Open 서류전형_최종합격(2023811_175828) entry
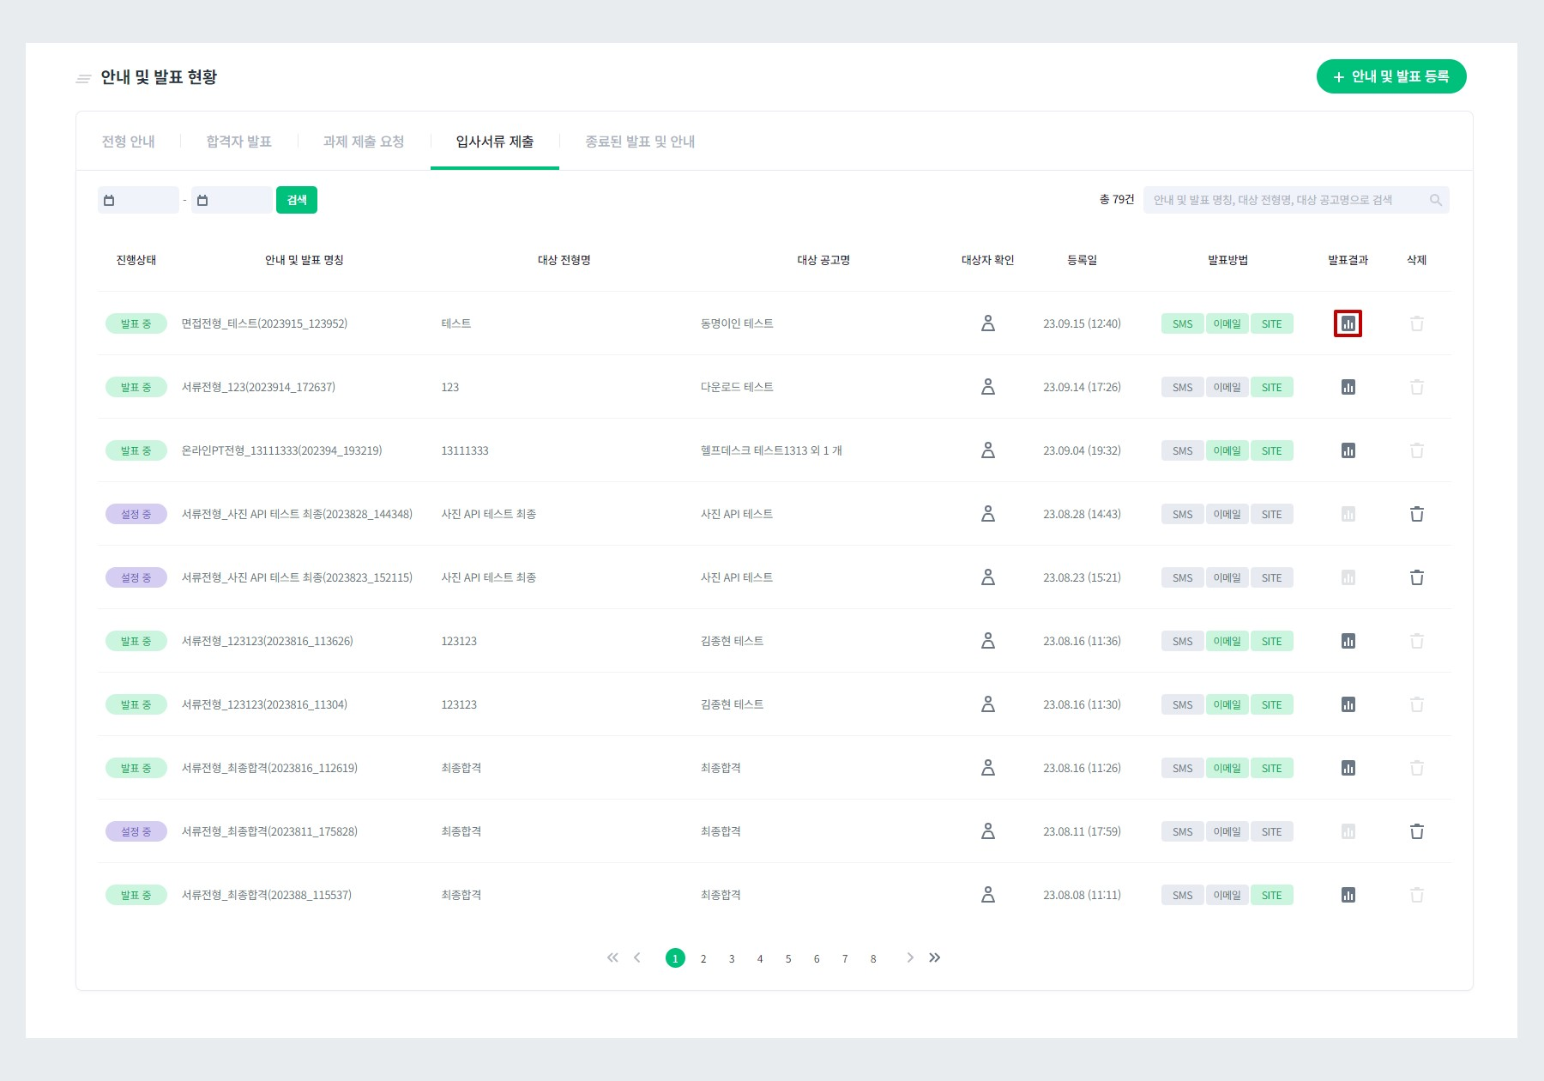The height and width of the screenshot is (1081, 1544). point(269,831)
